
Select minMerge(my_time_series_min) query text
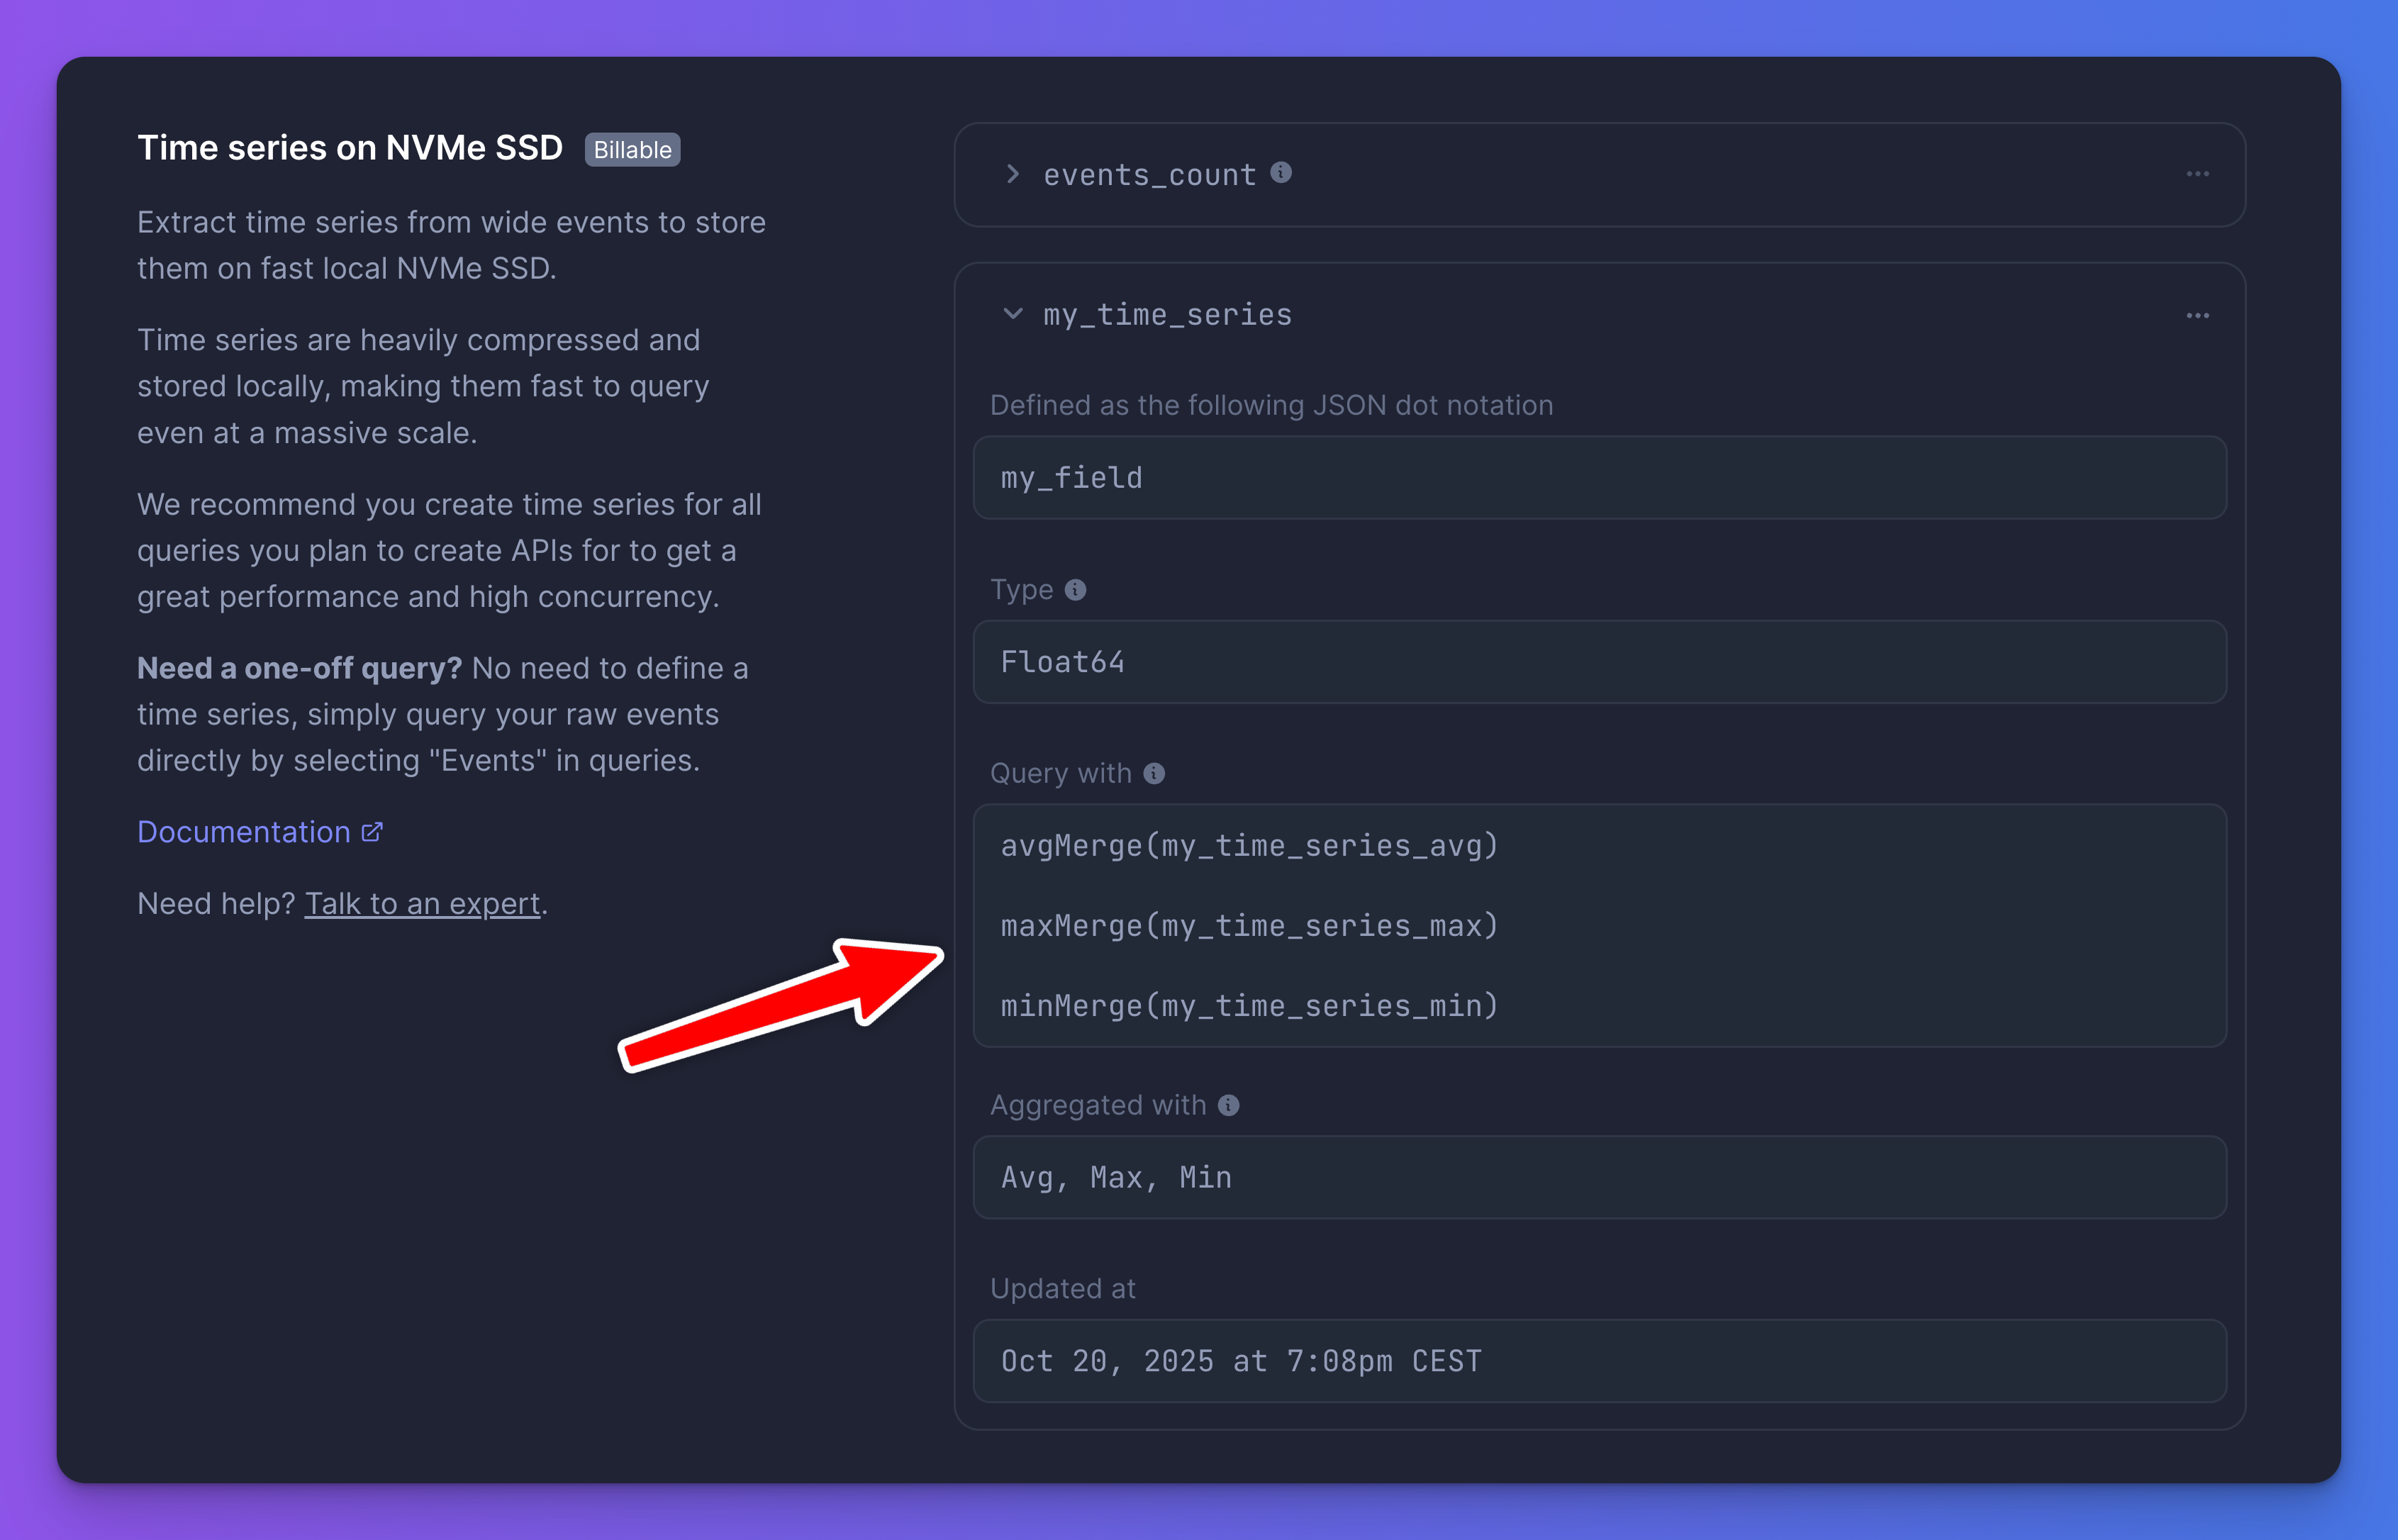(x=1249, y=1006)
